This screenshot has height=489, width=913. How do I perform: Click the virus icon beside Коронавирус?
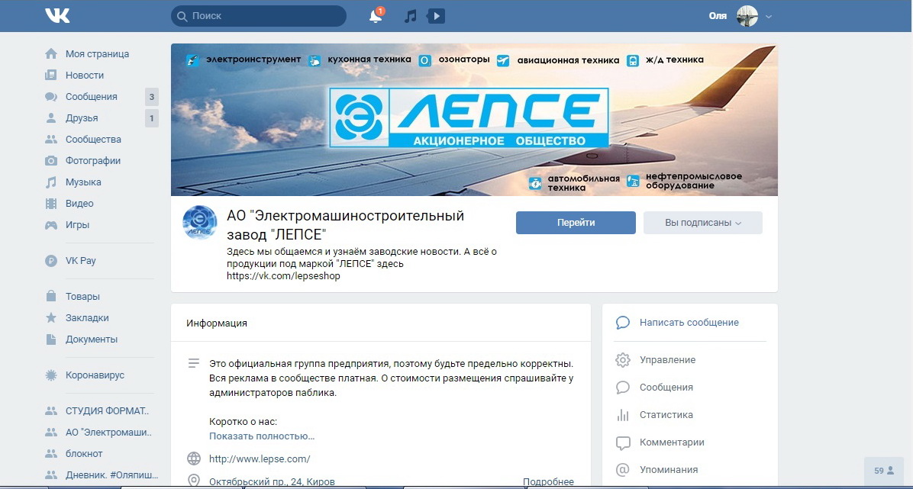click(x=51, y=375)
